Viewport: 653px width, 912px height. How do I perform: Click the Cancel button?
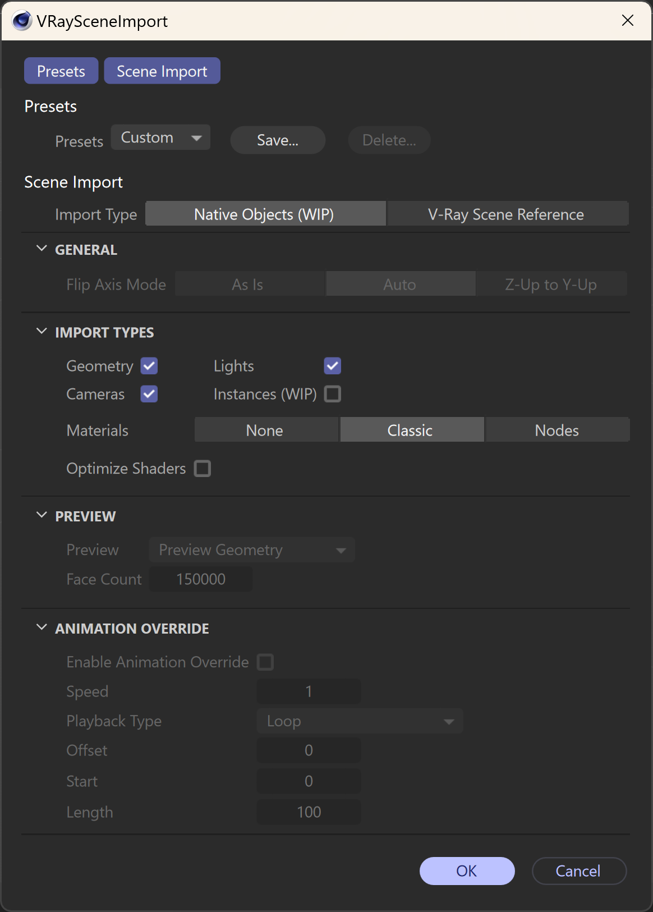[578, 870]
